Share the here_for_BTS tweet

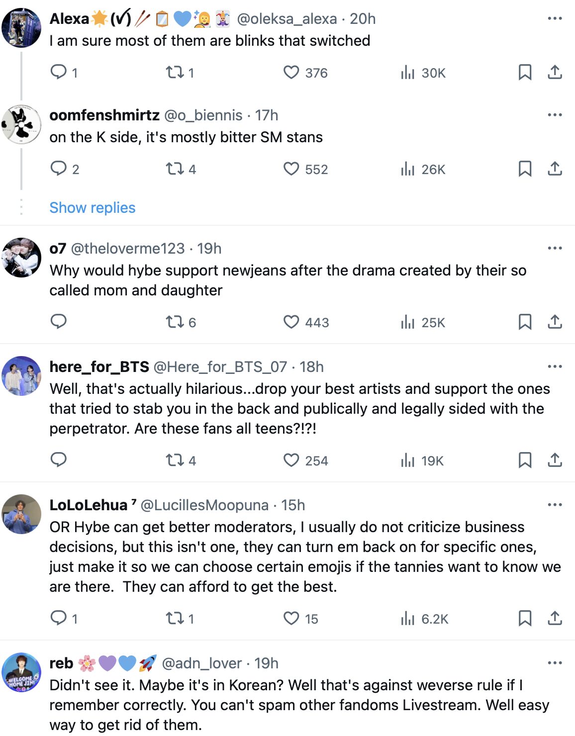pos(555,460)
